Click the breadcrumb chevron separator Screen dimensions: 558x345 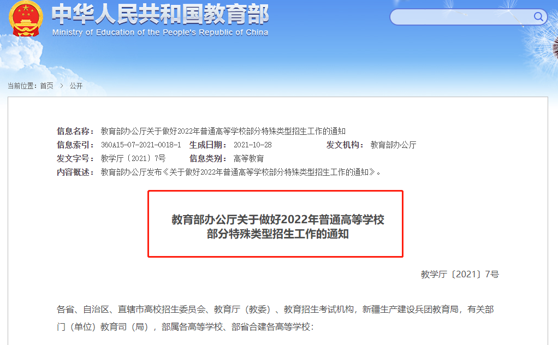point(62,86)
